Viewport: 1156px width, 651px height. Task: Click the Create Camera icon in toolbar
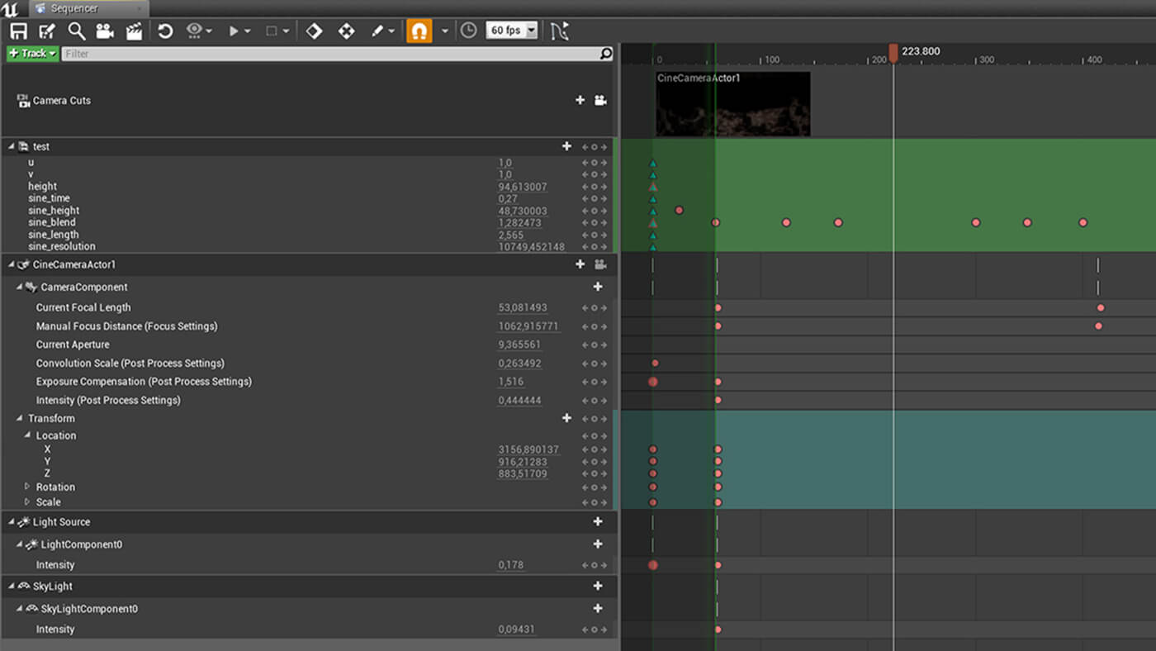pos(105,31)
